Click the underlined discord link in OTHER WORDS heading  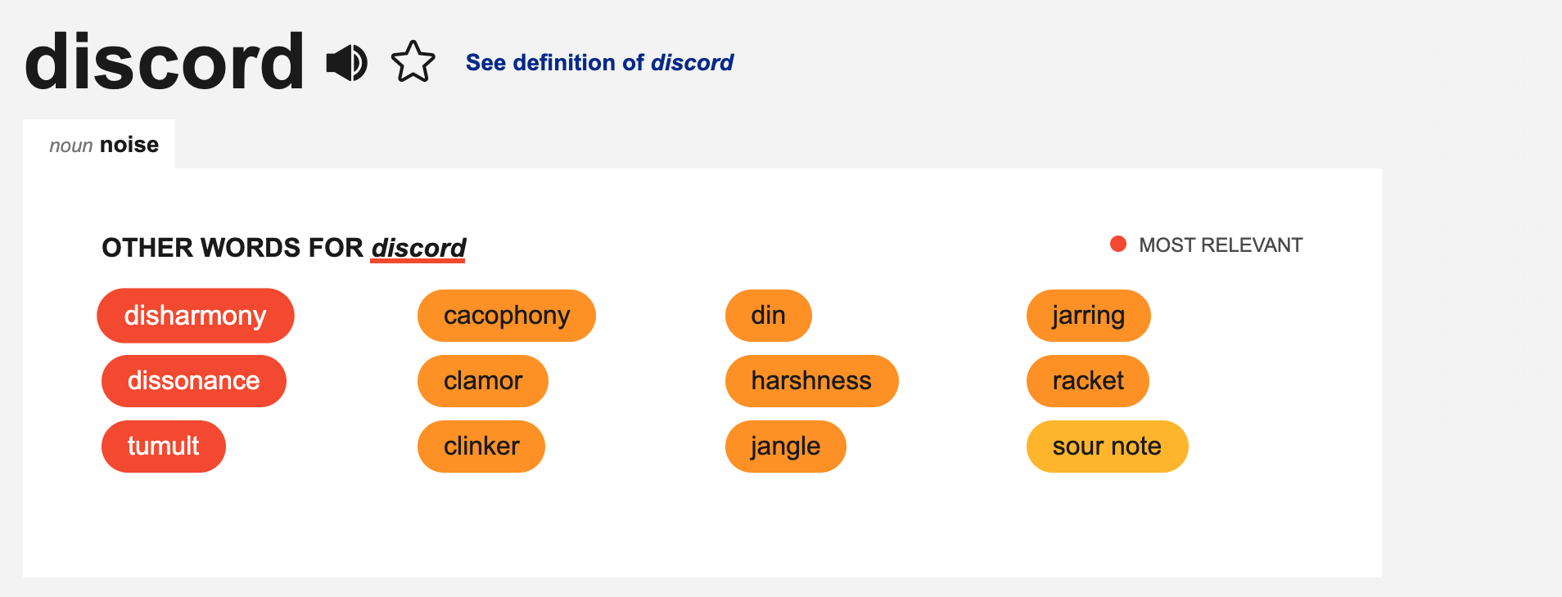(x=418, y=249)
